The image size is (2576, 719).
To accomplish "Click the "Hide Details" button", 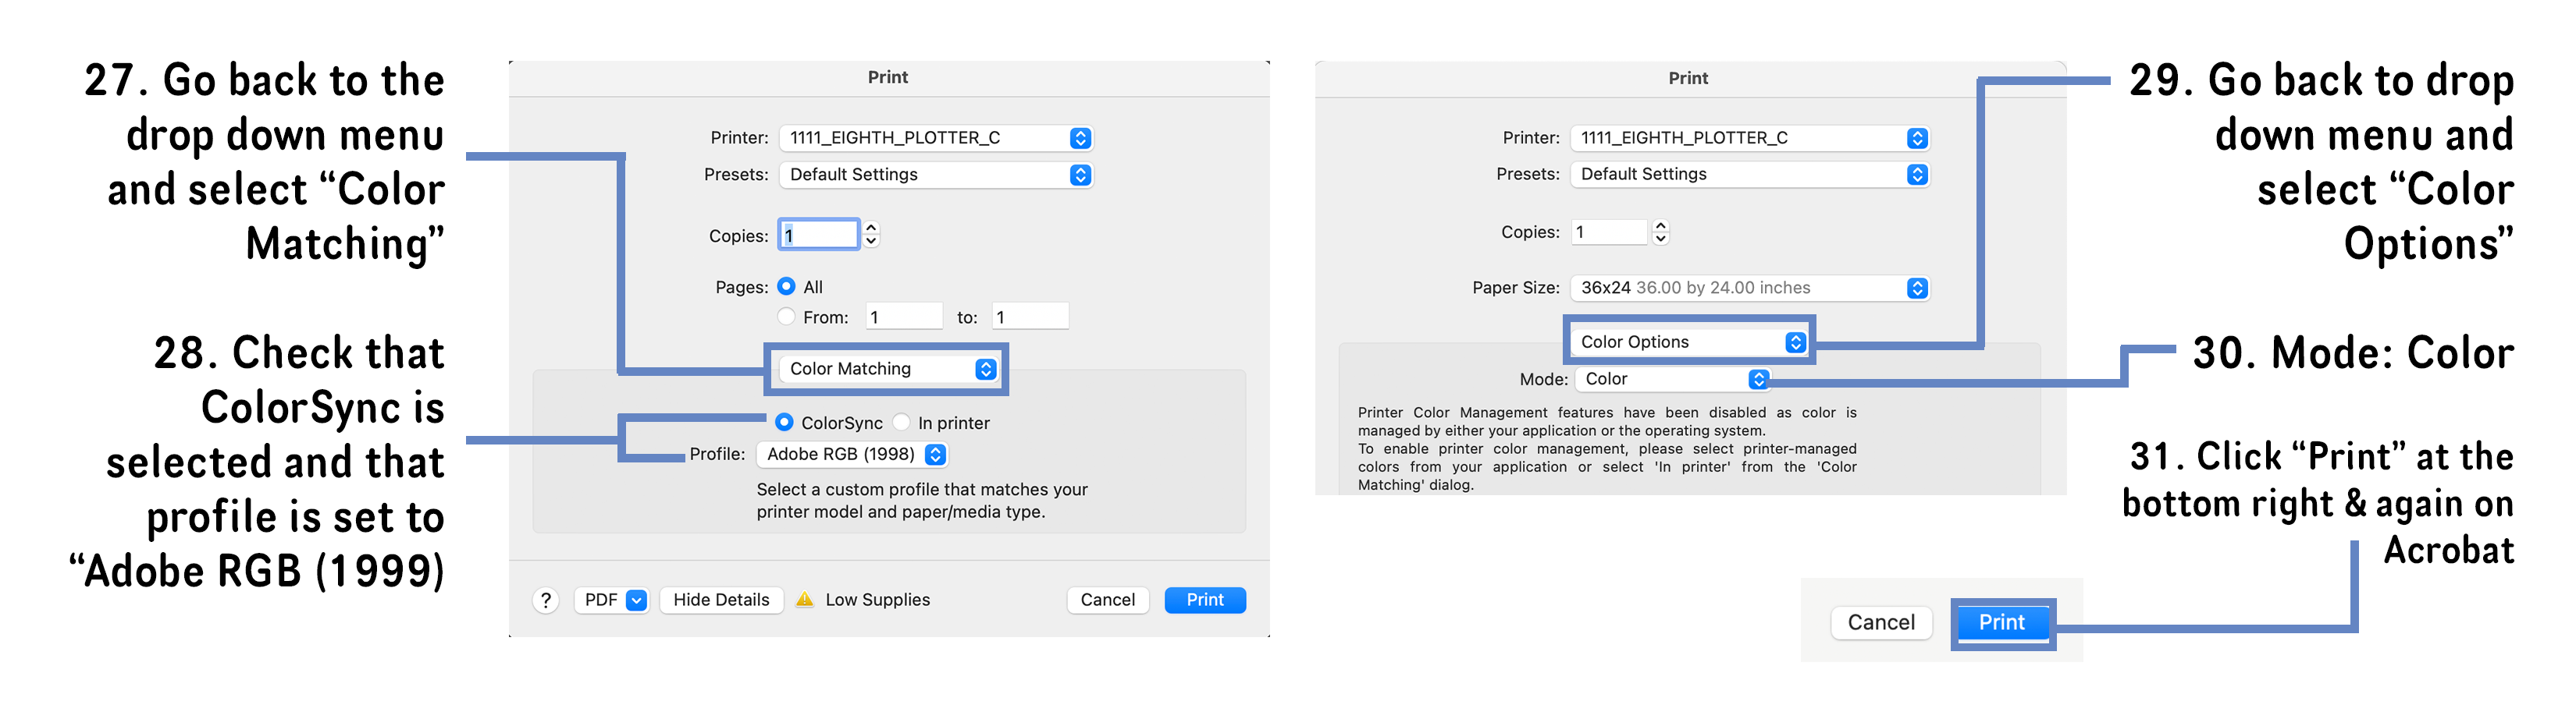I will pyautogui.click(x=721, y=599).
